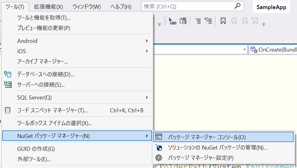Expand NuGet パッケージ マネージャー(N) submenu
297x168 pixels.
pos(77,136)
